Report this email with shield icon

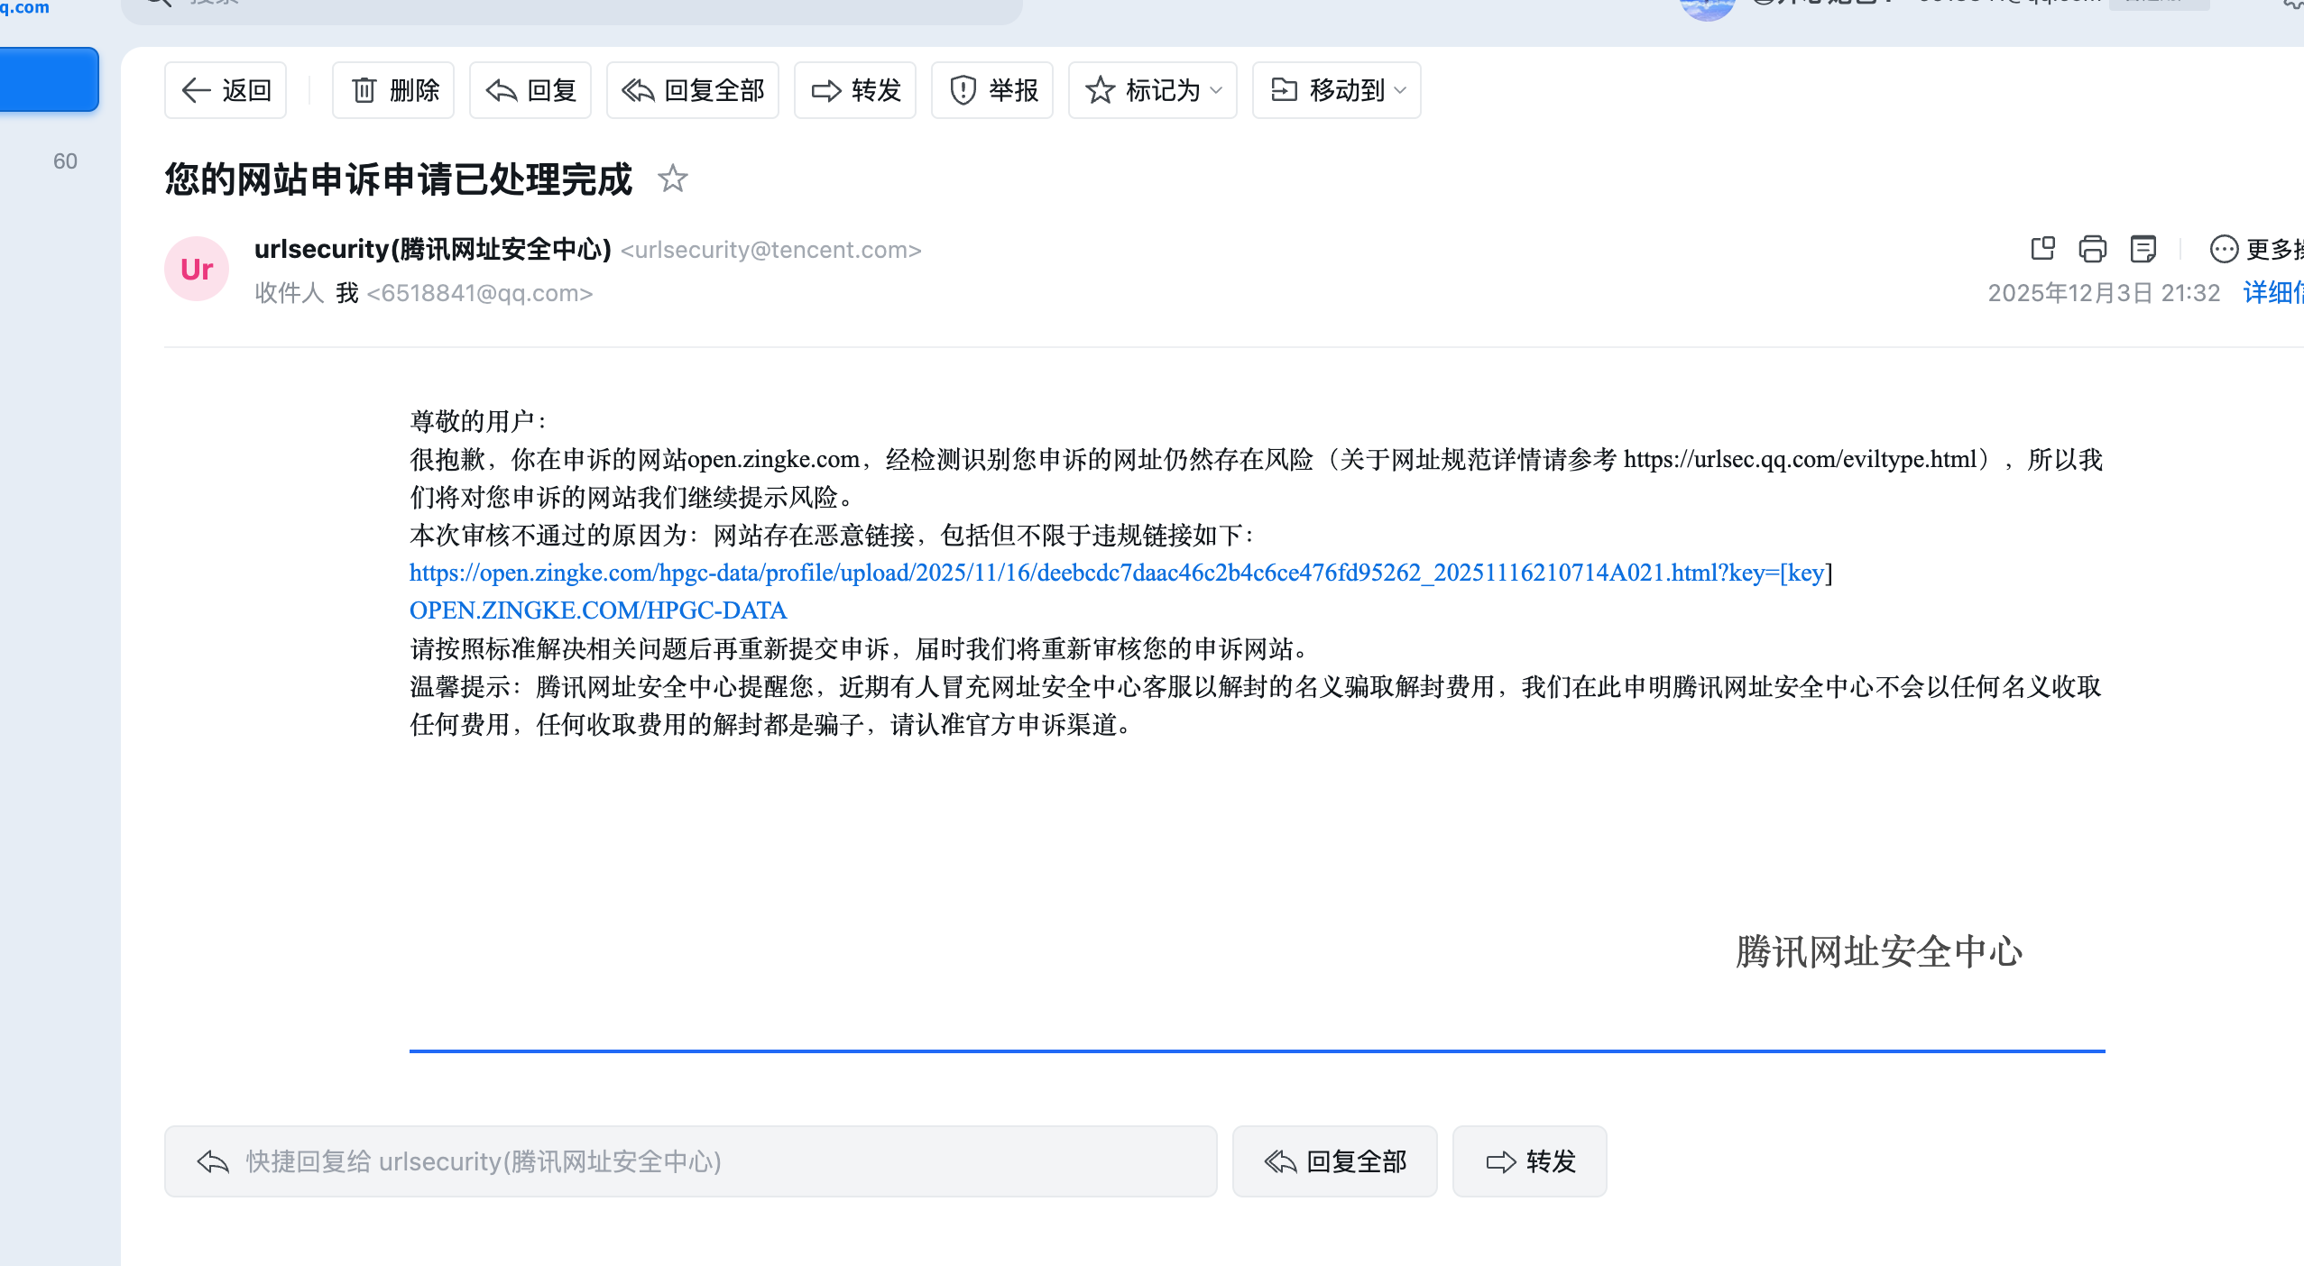992,90
